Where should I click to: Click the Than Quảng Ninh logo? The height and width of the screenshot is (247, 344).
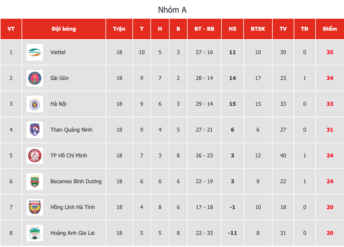click(35, 130)
